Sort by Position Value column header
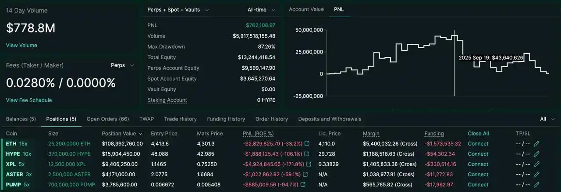Viewport: 561px width, 192px height. click(x=122, y=134)
